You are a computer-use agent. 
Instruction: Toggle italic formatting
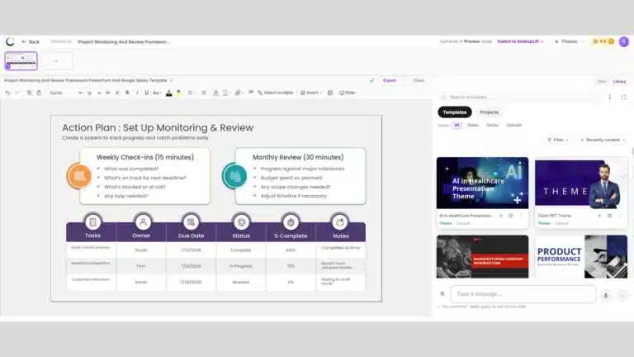click(x=137, y=93)
